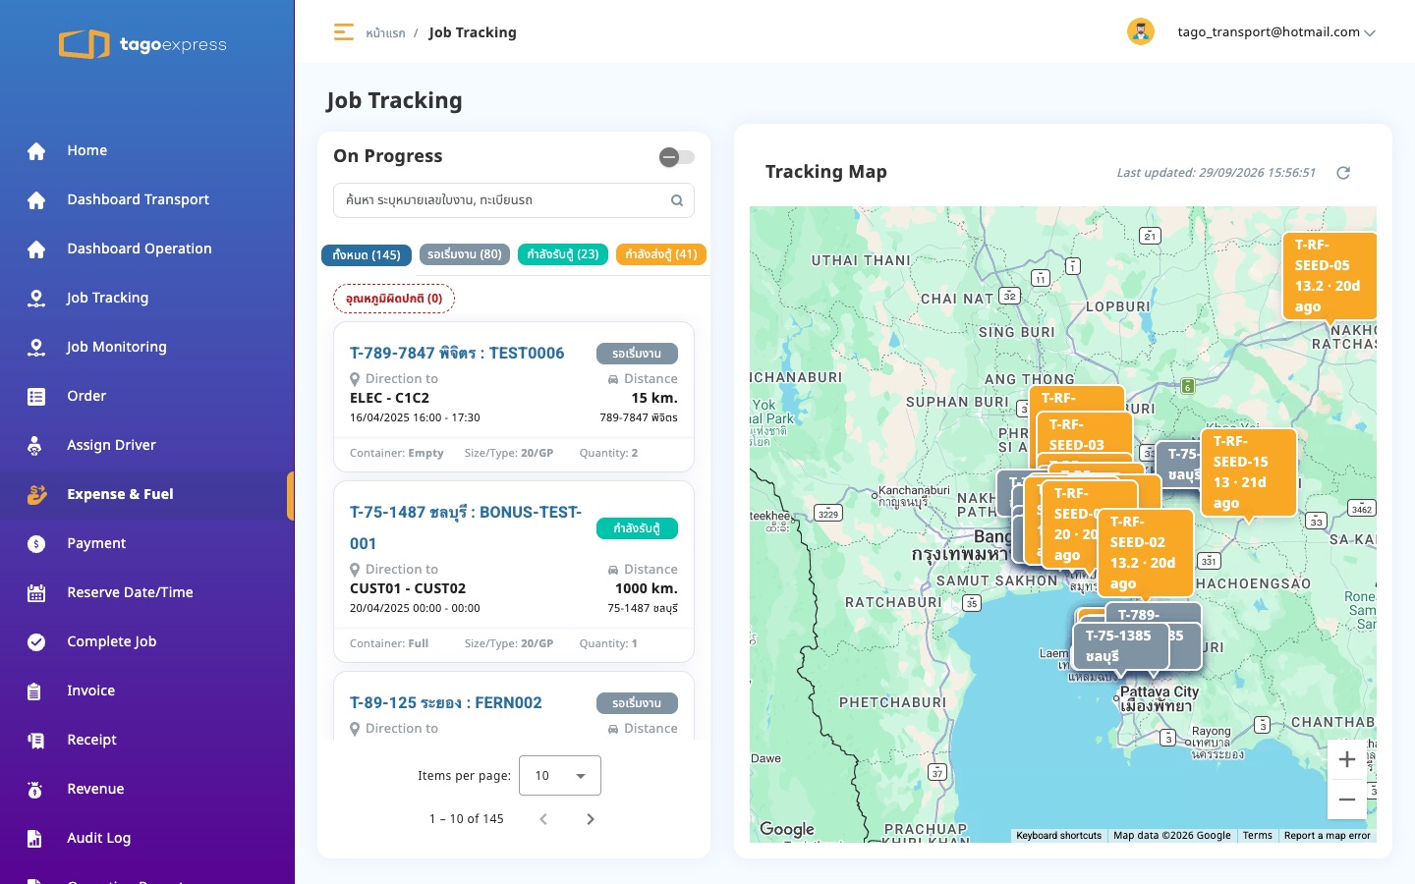This screenshot has height=884, width=1415.
Task: Click the Reserve Date/Time calendar icon
Action: tap(36, 593)
